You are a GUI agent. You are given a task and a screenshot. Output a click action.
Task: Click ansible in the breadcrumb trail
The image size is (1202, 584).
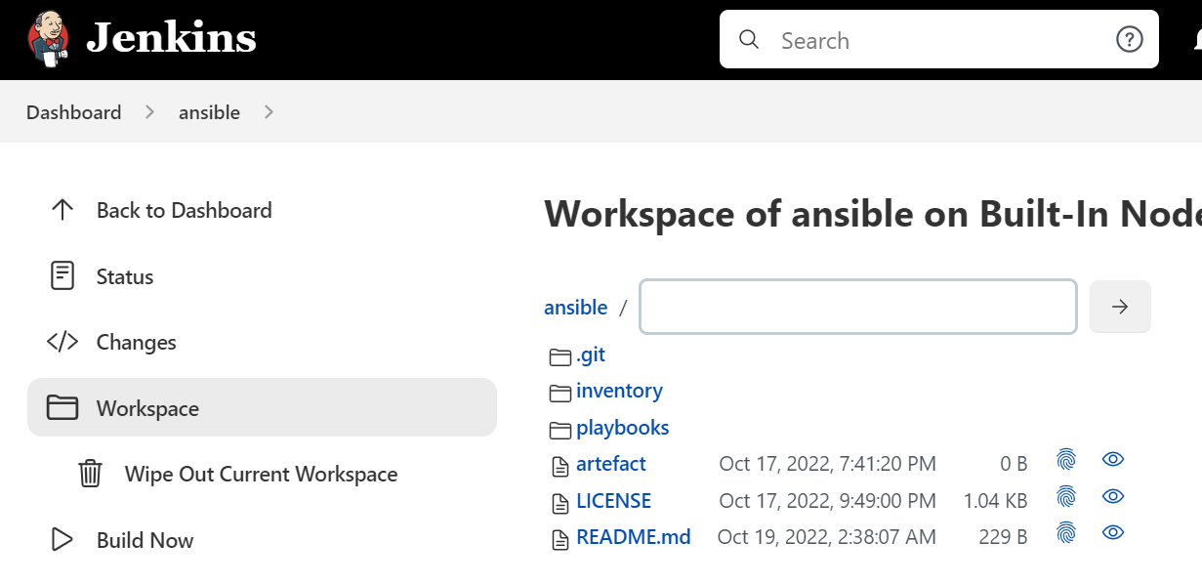209,111
